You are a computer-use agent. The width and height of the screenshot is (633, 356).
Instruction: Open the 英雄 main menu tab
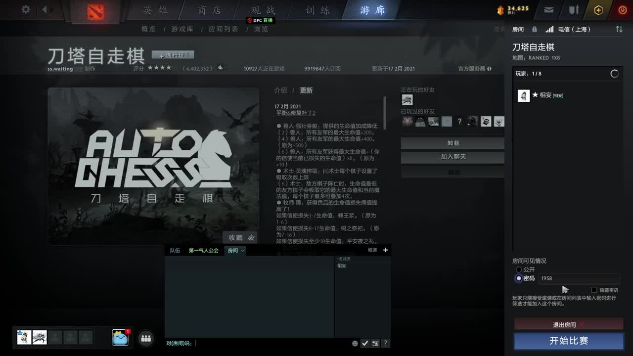point(156,10)
